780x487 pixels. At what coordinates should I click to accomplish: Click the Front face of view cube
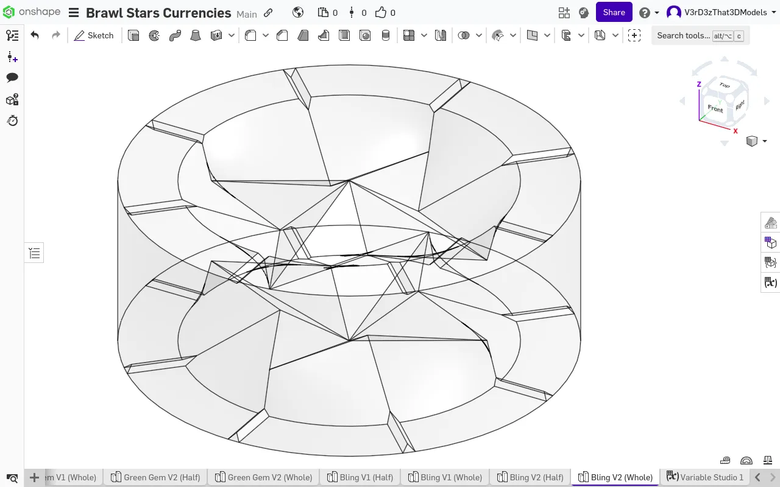coord(715,109)
